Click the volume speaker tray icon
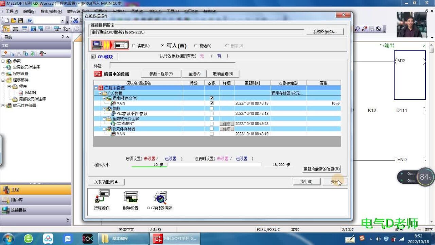 (378, 239)
